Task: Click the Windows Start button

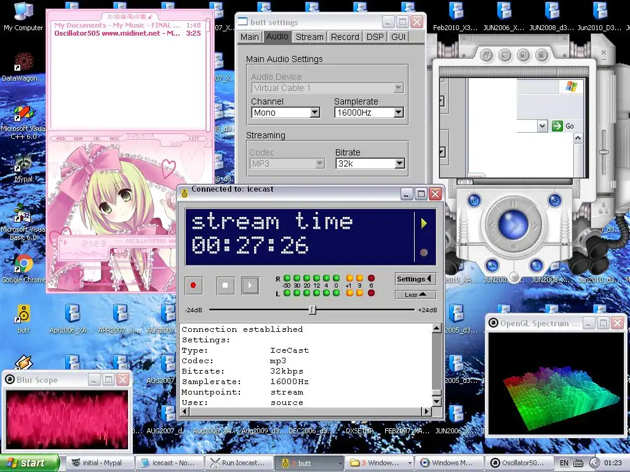Action: point(30,463)
